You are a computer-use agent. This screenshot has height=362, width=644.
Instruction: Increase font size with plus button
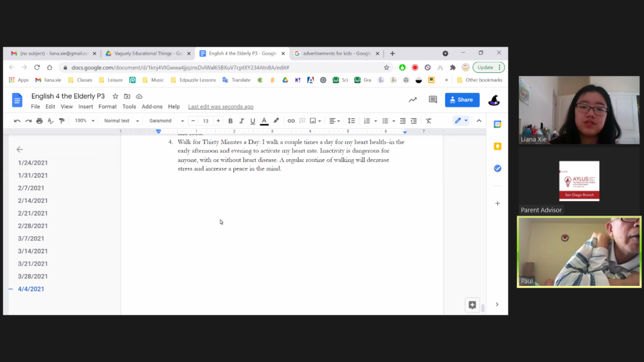(x=218, y=121)
